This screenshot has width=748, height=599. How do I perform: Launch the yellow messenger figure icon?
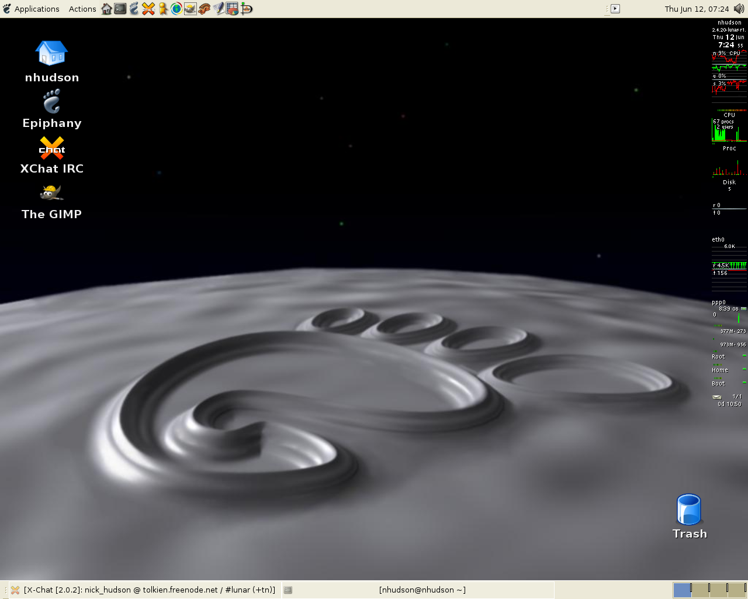click(x=162, y=9)
